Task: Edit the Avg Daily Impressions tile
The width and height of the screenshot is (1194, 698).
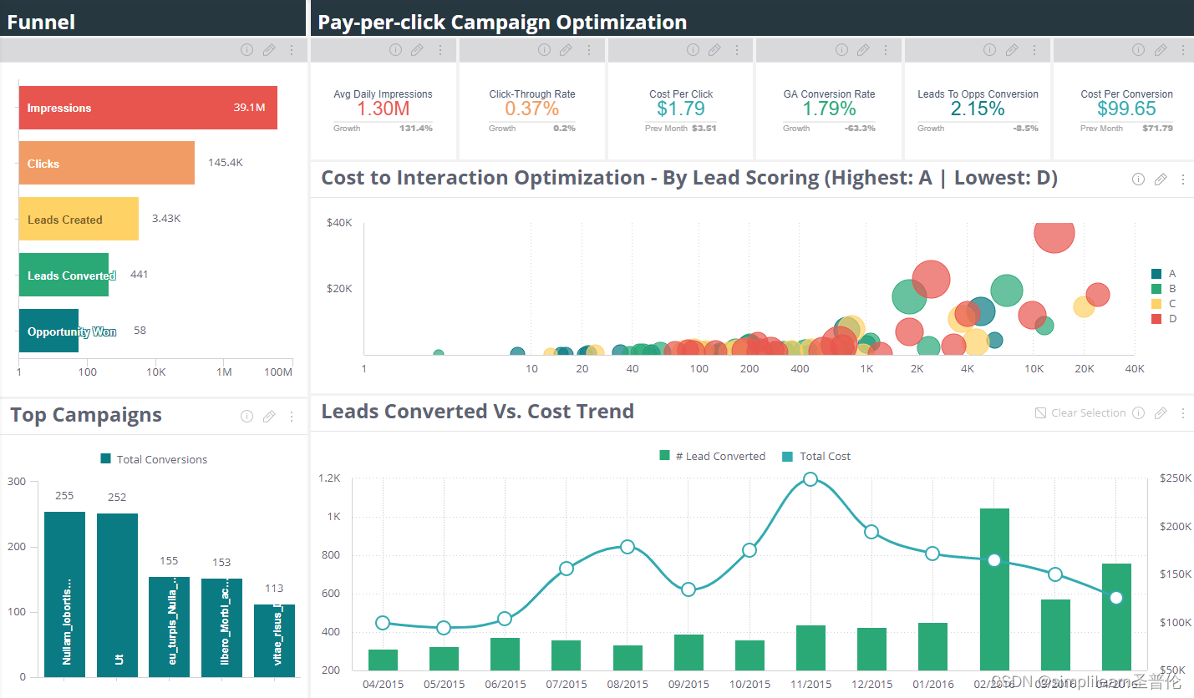Action: coord(417,50)
